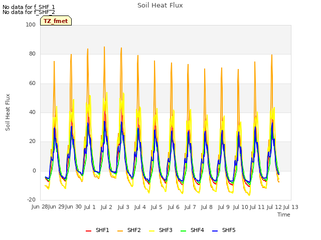Click the 'No data for f_SHF_1' message
This screenshot has height=240, width=321.
29,7
